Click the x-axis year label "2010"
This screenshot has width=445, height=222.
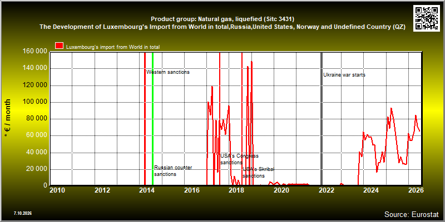tap(57, 190)
